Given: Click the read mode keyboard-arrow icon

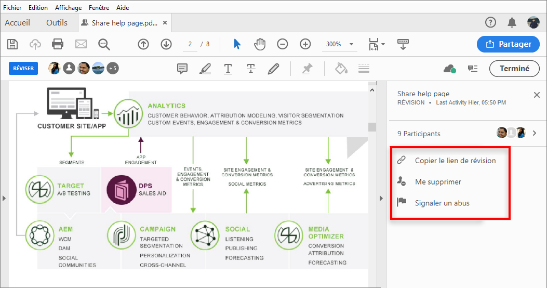Looking at the screenshot, I should (x=403, y=44).
